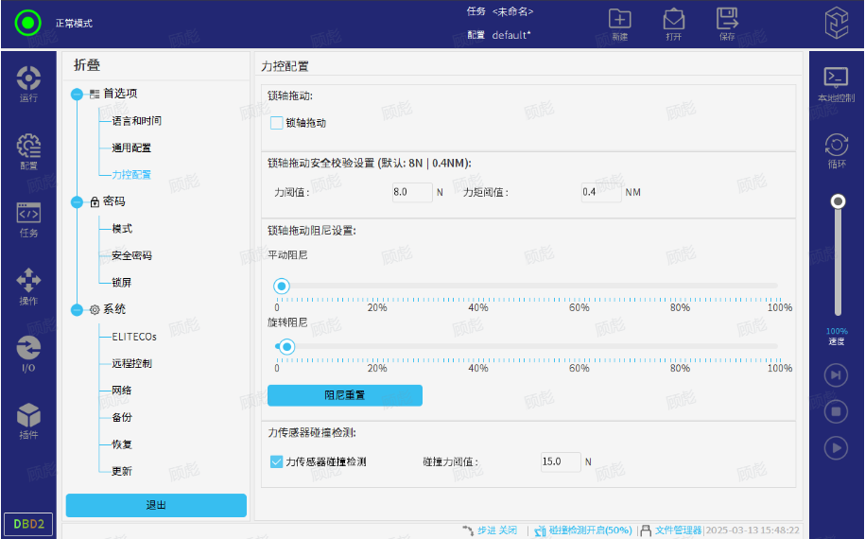
Task: Collapse the 密码 tree section
Action: click(78, 201)
